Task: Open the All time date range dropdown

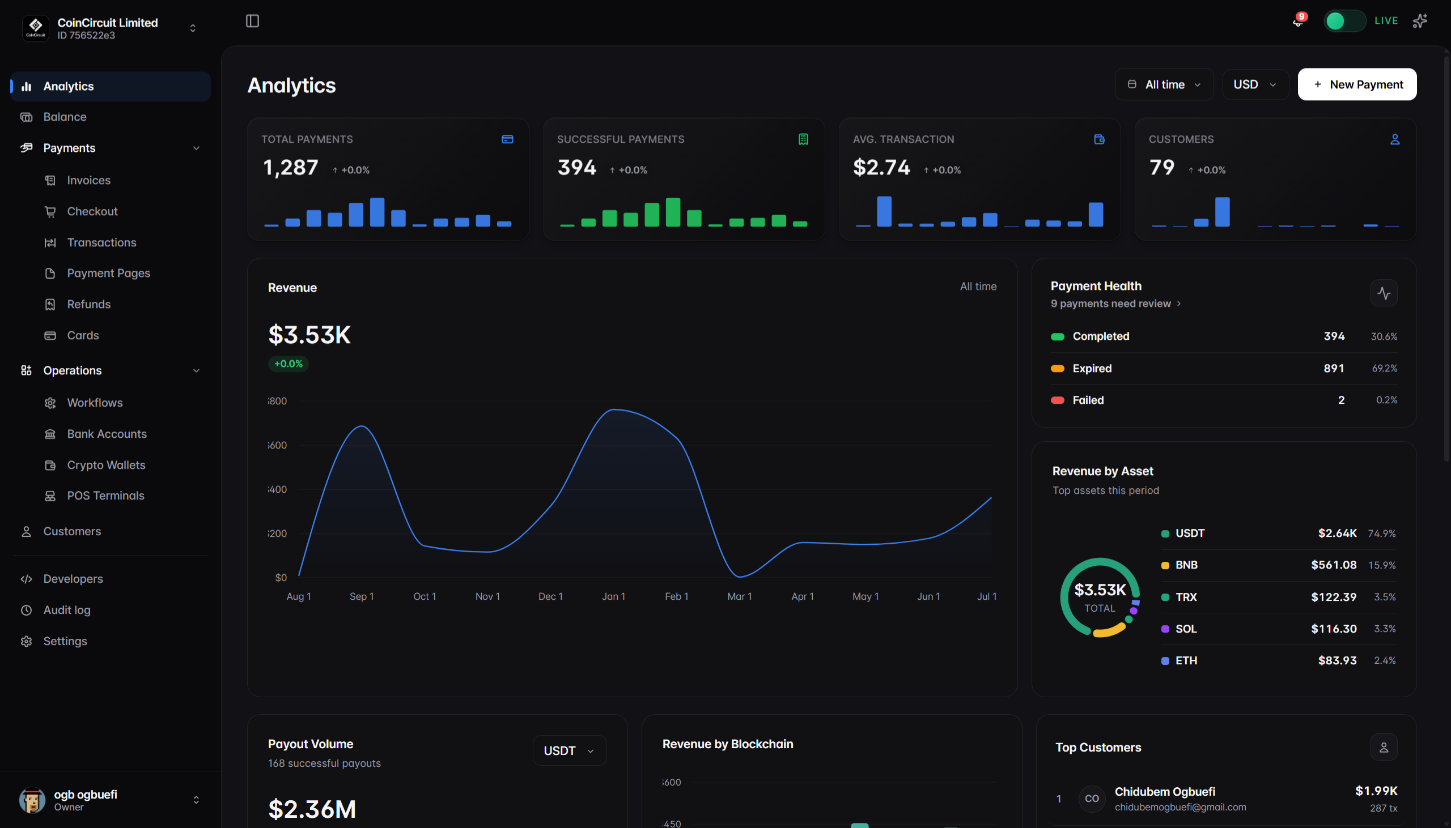Action: [x=1164, y=84]
